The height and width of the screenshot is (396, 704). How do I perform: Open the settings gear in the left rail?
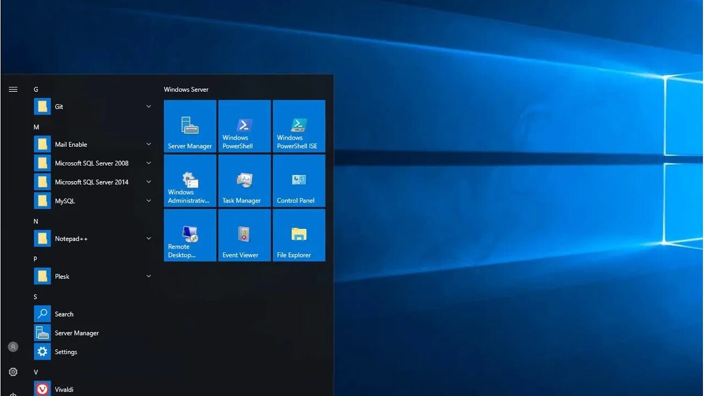click(13, 372)
